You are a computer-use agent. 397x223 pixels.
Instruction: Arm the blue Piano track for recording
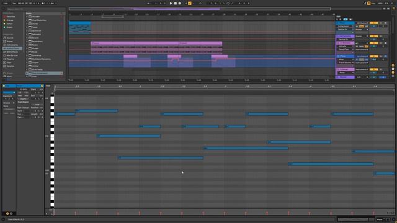[386, 56]
